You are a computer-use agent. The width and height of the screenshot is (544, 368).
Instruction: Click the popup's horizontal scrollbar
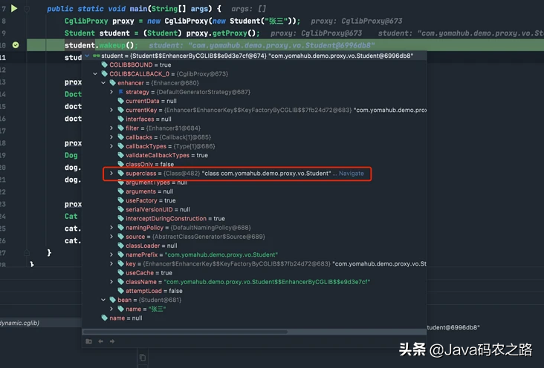tap(185, 332)
